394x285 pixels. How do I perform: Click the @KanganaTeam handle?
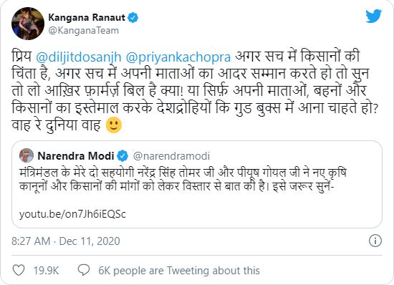coord(83,31)
